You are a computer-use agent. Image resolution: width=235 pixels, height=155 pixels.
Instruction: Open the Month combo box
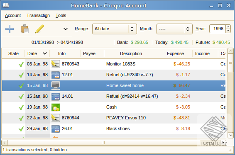[x=174, y=29]
